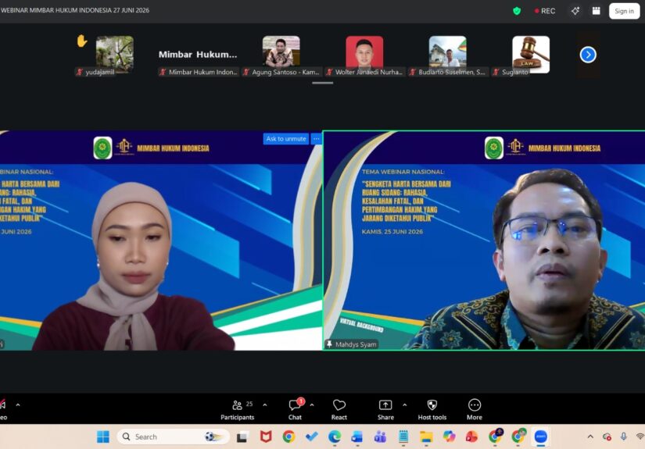This screenshot has height=449, width=645.
Task: Select yudajamil participant thumbnail
Action: pyautogui.click(x=115, y=53)
